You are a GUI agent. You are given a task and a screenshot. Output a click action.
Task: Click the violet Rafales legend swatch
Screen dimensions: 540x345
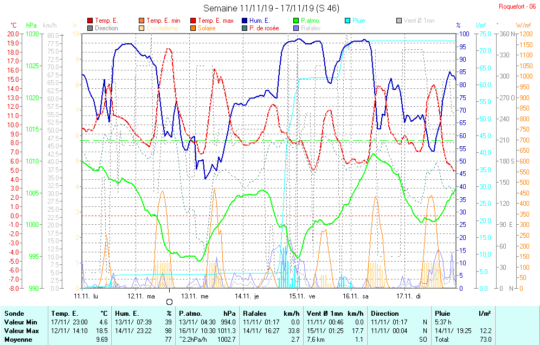296,28
